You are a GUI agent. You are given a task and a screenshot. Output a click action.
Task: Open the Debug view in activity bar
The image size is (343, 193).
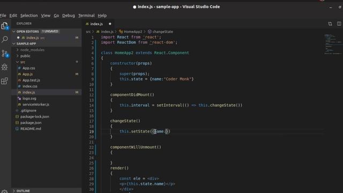coord(5,67)
